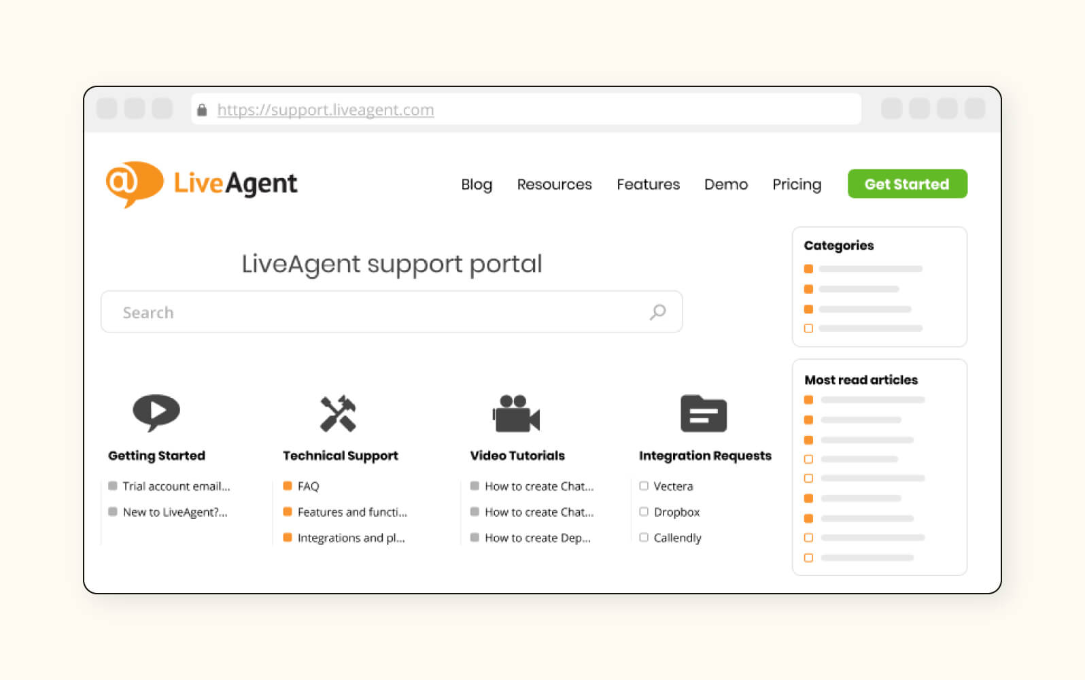Open the FAQ article
1085x680 pixels.
click(308, 486)
